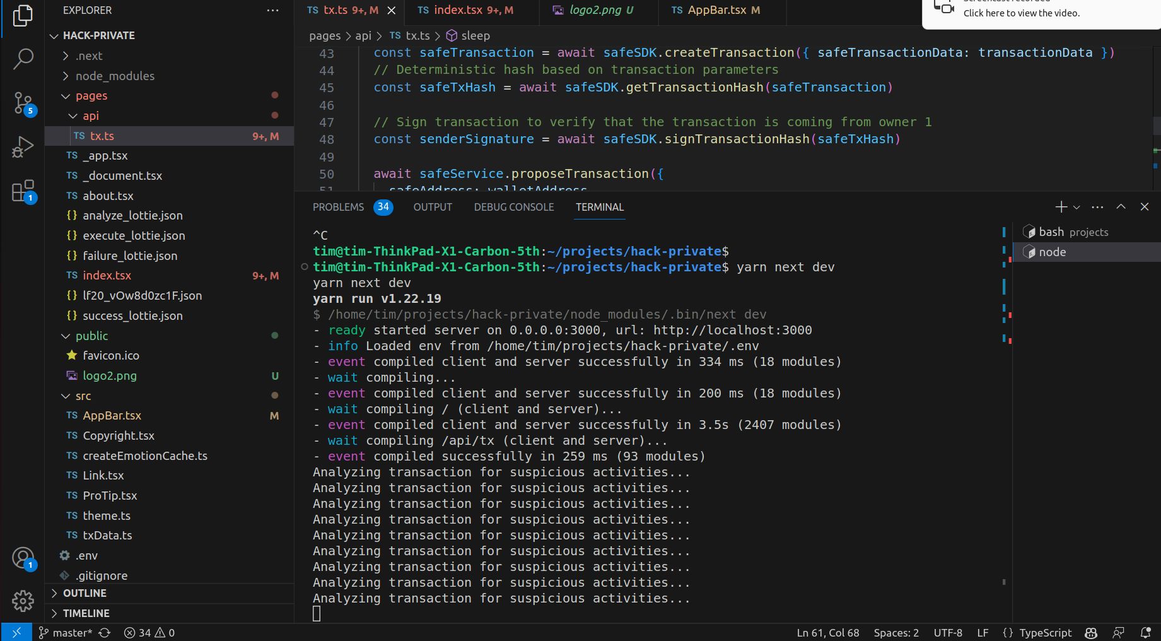Open the Extensions view in activity bar

coord(23,191)
